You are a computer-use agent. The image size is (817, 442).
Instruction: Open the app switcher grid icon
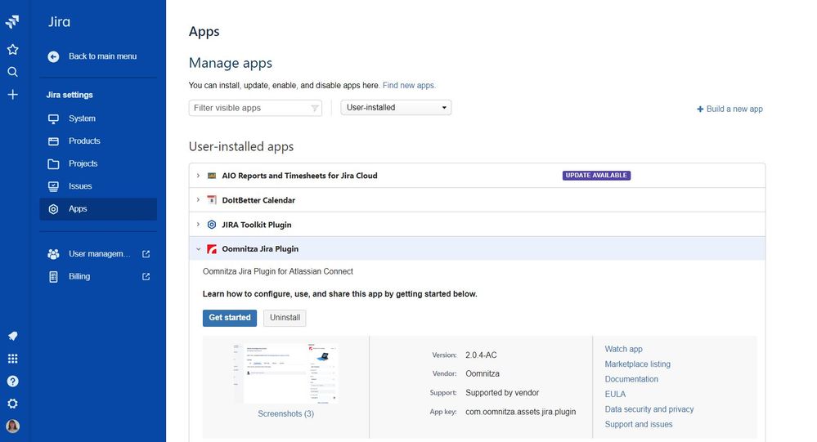(x=12, y=359)
